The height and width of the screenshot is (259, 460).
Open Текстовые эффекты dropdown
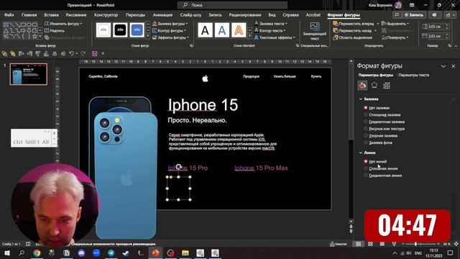click(275, 37)
